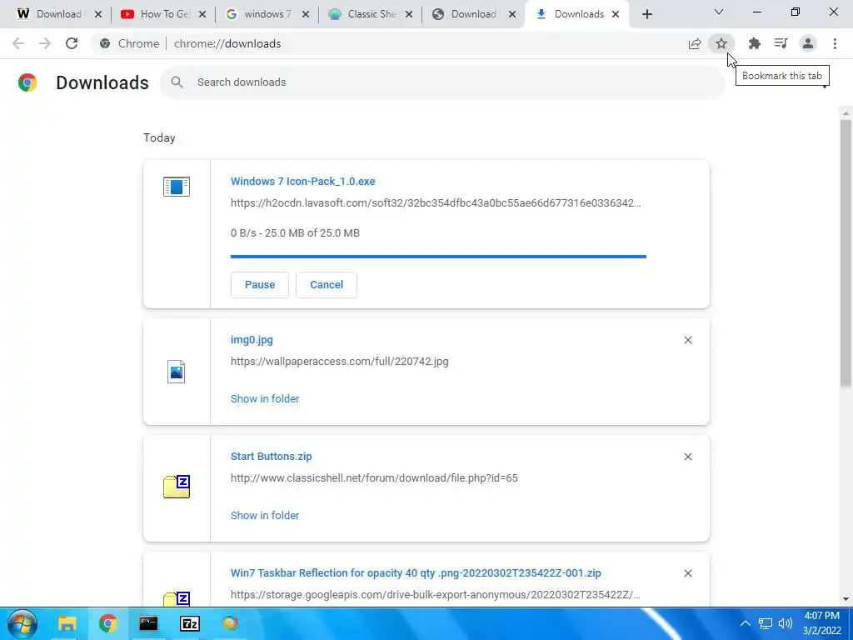Screen dimensions: 853x640
Task: Click the search magnifier icon
Action: (x=177, y=82)
